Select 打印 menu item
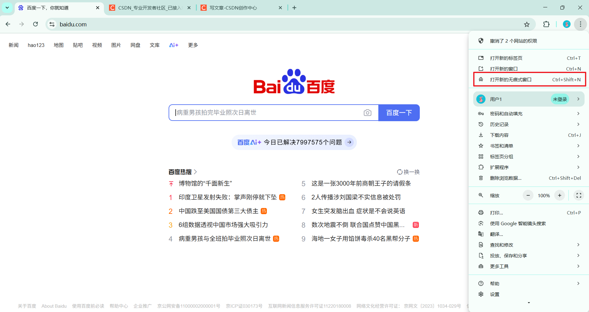 tap(528, 213)
